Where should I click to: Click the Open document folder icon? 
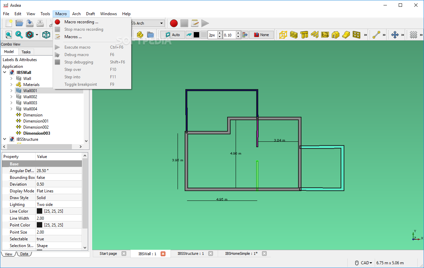19,23
